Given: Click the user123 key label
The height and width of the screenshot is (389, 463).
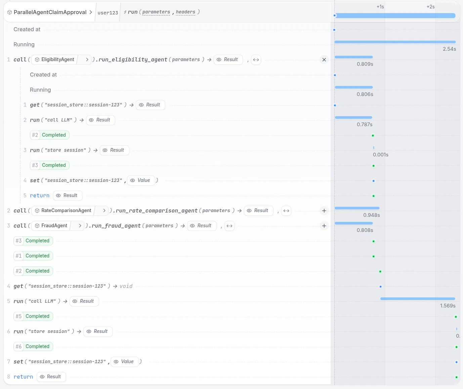Looking at the screenshot, I should click(108, 13).
